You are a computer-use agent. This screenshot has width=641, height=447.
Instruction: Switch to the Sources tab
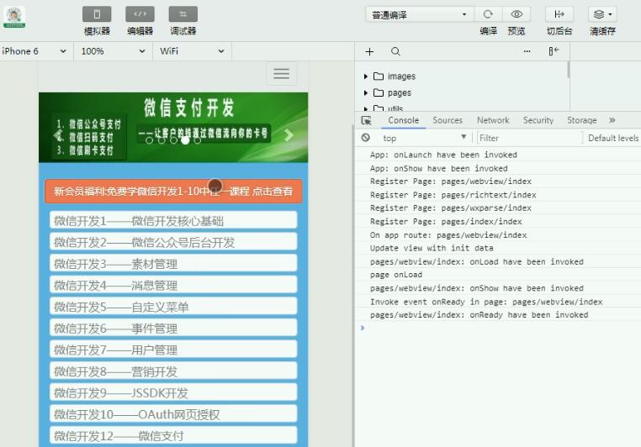448,120
